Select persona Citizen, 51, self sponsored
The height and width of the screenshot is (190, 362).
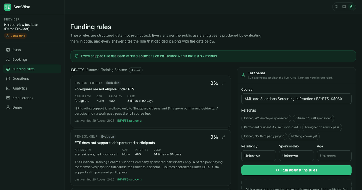pyautogui.click(x=313, y=118)
